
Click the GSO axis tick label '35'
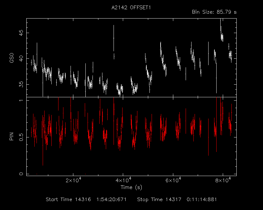coord(21,84)
